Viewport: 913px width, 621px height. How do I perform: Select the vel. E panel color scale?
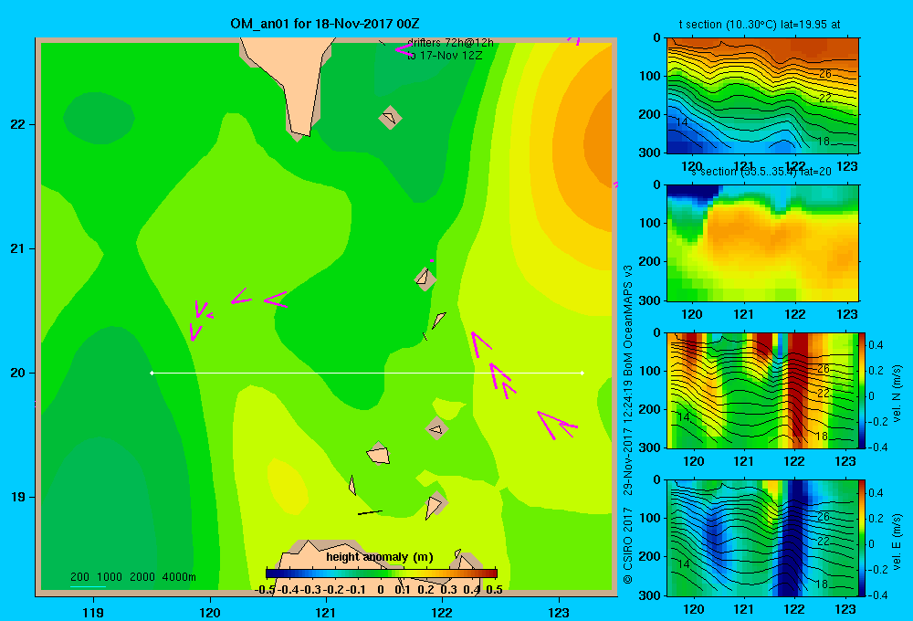point(862,538)
